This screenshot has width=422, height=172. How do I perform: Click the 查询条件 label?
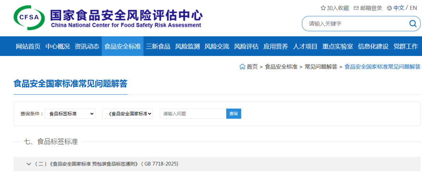(32, 114)
